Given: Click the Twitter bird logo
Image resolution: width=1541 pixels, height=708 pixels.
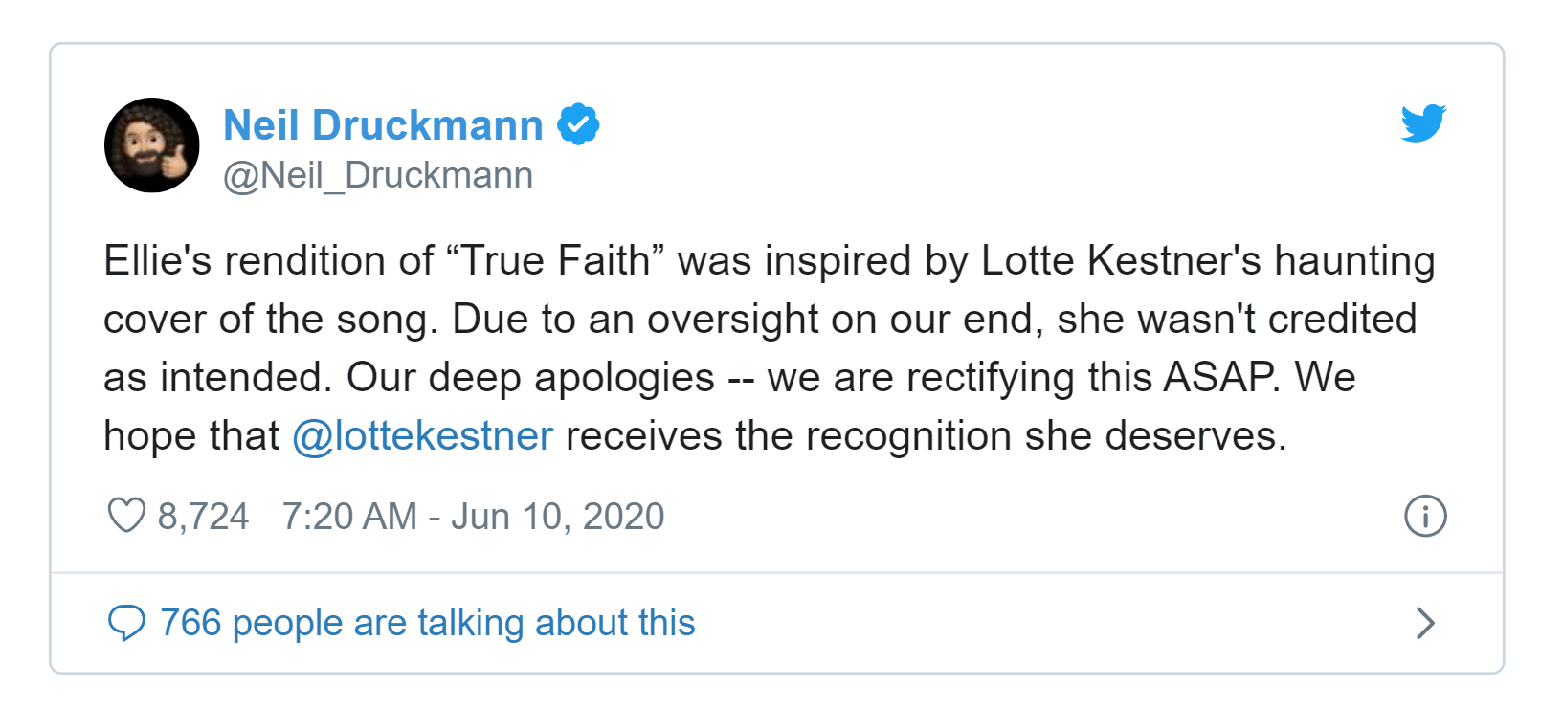Looking at the screenshot, I should (1423, 123).
